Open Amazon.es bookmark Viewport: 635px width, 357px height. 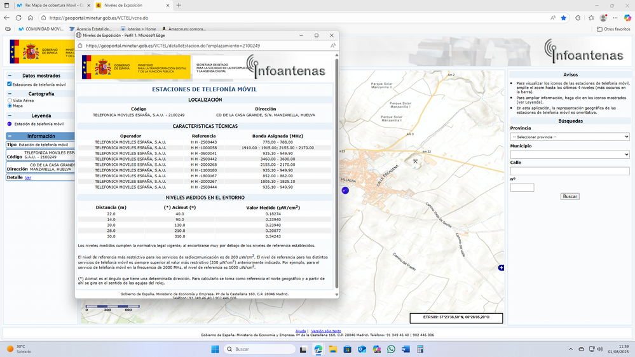(183, 29)
